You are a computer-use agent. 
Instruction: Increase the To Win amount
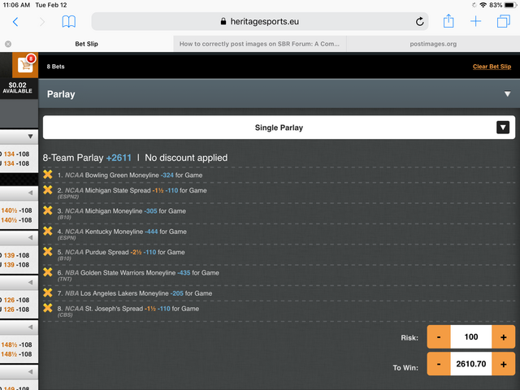[x=504, y=364]
